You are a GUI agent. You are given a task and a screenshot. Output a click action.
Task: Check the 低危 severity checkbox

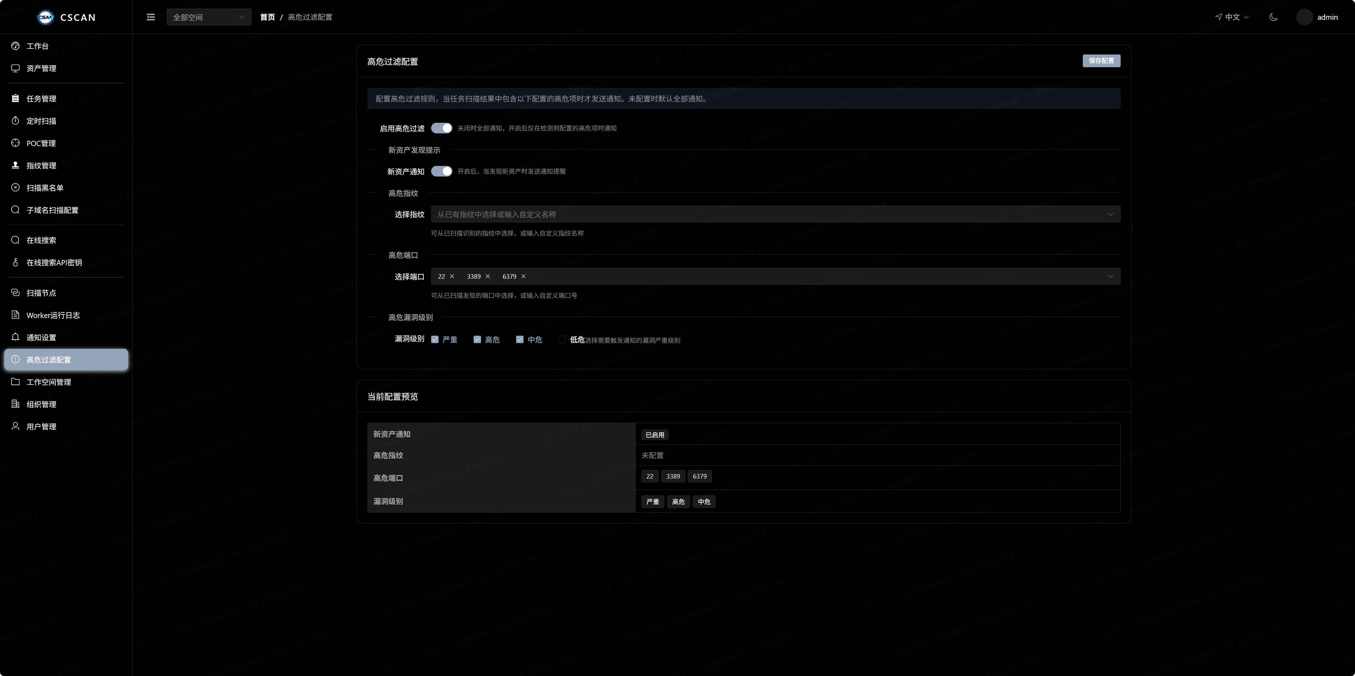[562, 339]
